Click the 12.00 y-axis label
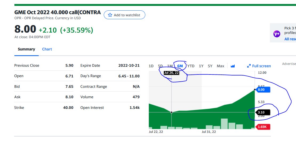This screenshot has height=142, width=296. click(x=262, y=73)
